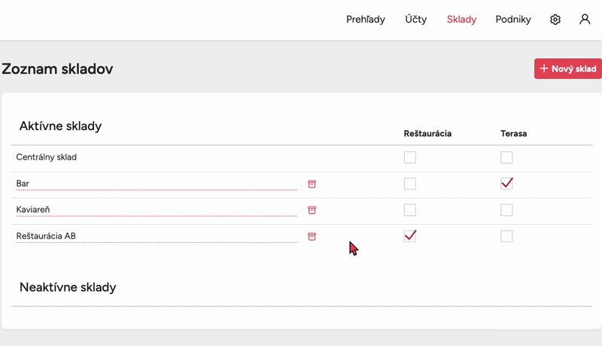Screen dimensions: 602x346
Task: Enable Reštaurácia checkbox for Kaviareň
Action: (410, 210)
